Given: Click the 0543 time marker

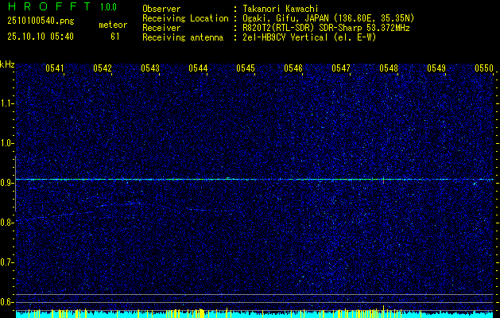Looking at the screenshot, I should 150,68.
